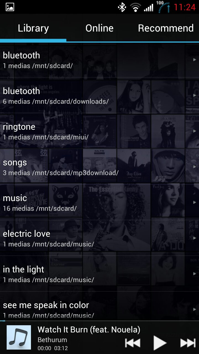Open the music note album art thumbnail
Screen dimensions: 199x354
coord(19,337)
